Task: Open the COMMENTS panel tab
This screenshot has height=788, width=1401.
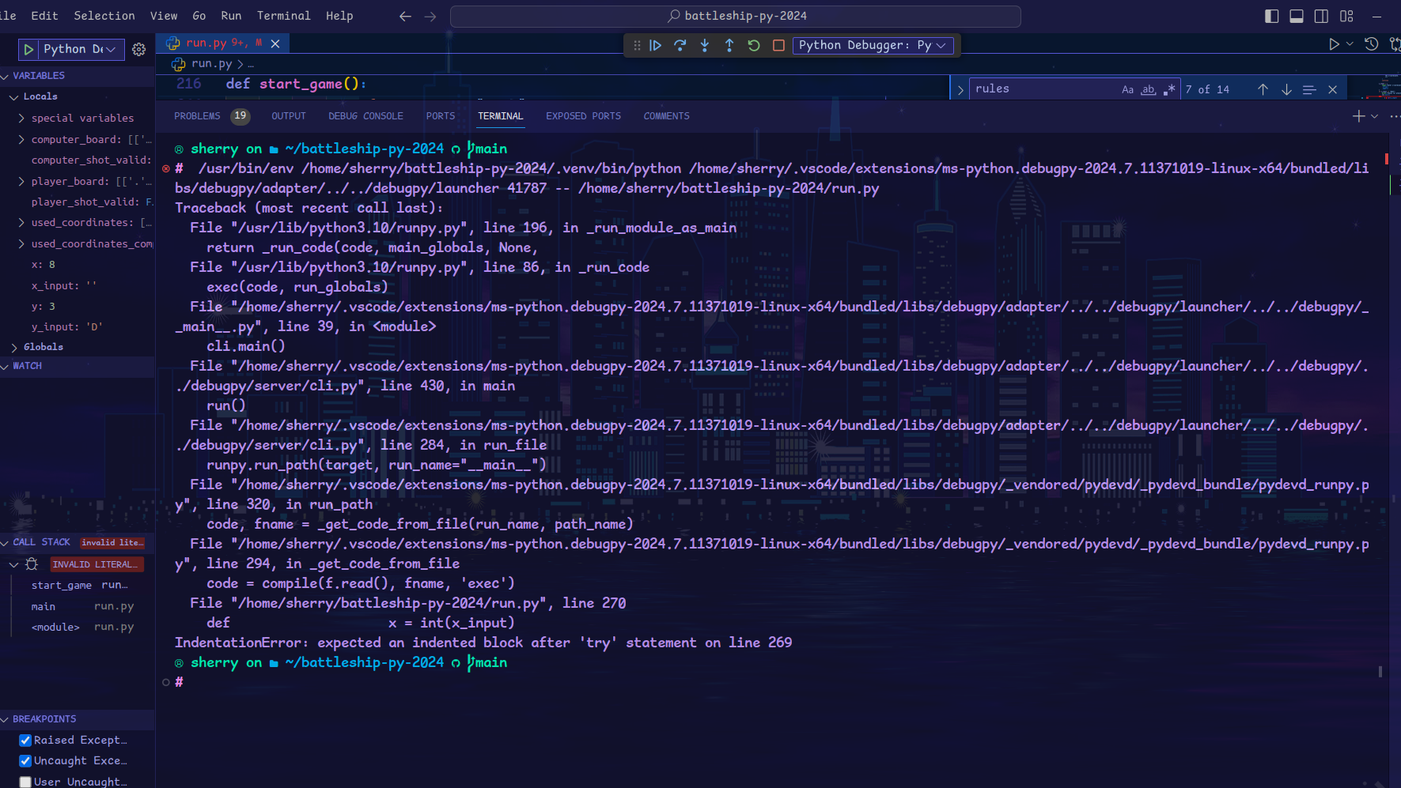Action: click(666, 116)
